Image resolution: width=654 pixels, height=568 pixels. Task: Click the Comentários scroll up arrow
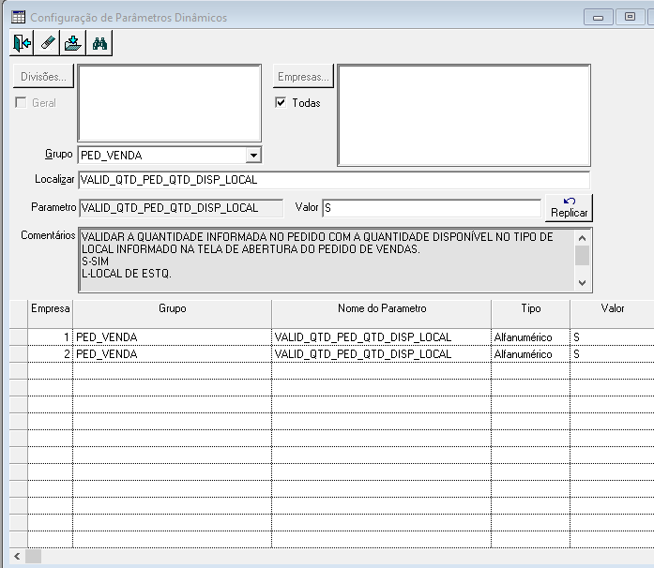click(x=583, y=238)
